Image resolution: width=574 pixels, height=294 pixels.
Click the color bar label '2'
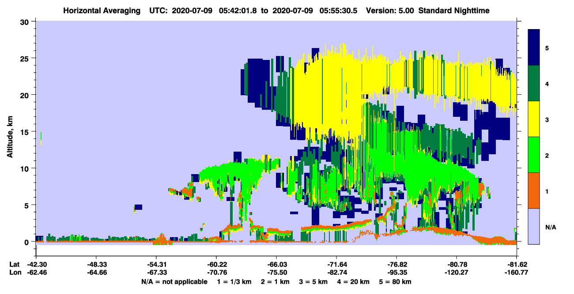click(x=547, y=155)
